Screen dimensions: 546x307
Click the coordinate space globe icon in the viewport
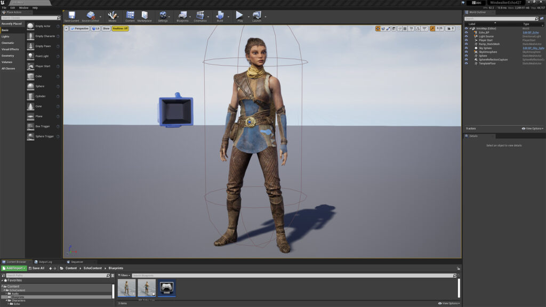pyautogui.click(x=394, y=29)
